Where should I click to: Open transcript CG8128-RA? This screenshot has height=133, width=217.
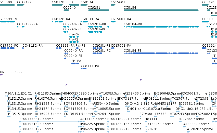[61, 19]
